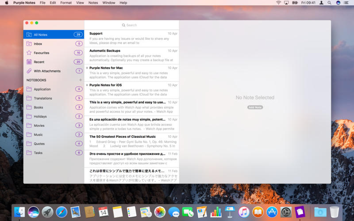Screen dimensions: 354x221
Task: Open iBooks from the Dock
Action: coord(258,212)
